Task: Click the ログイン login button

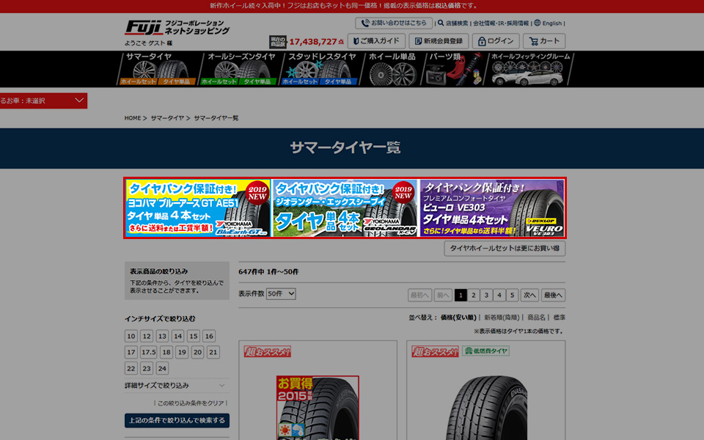Action: 495,41
